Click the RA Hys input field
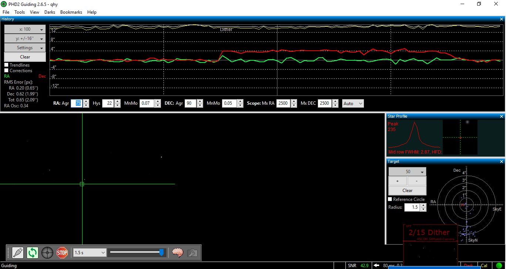The height and width of the screenshot is (269, 506). (108, 104)
